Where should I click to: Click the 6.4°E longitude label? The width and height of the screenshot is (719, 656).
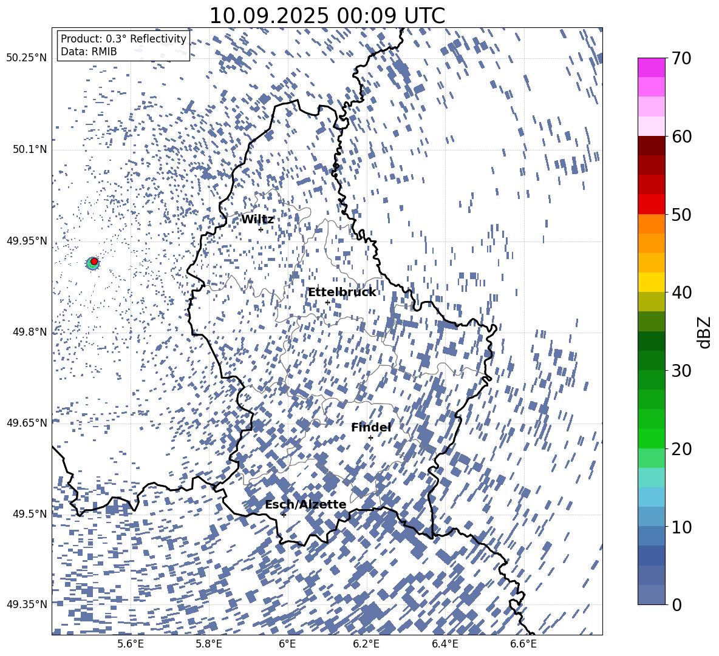[445, 644]
